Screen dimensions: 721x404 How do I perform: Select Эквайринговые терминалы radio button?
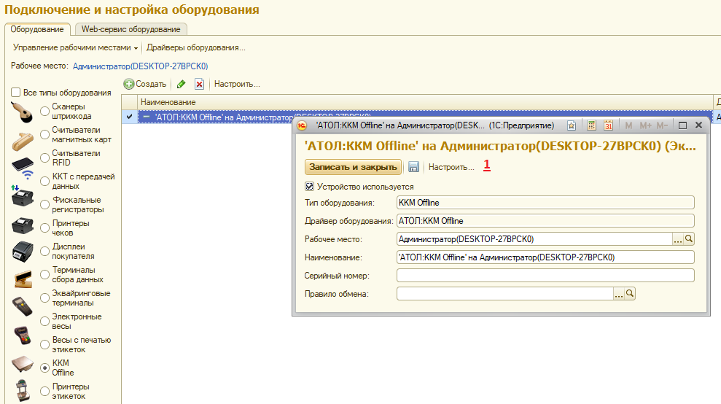pos(44,298)
